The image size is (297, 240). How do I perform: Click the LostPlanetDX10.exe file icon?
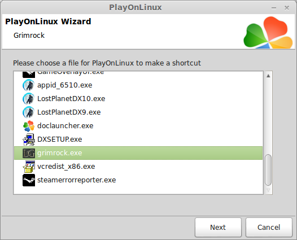coord(29,99)
